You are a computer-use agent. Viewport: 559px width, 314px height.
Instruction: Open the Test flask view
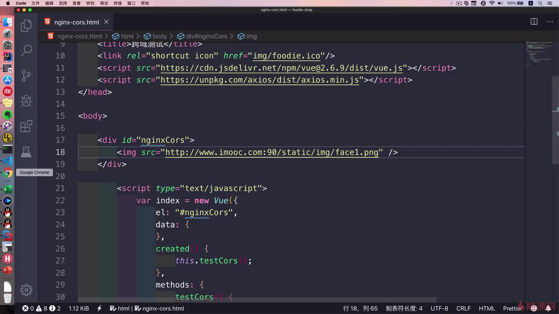click(26, 151)
